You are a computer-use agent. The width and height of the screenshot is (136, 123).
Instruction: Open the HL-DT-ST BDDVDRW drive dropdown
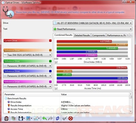[x=92, y=23]
